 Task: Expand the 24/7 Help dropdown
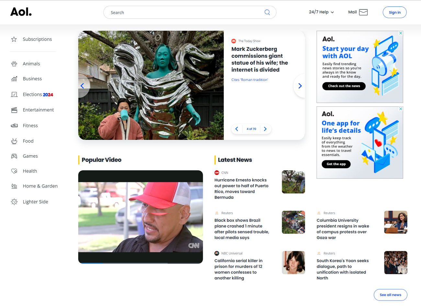click(321, 12)
